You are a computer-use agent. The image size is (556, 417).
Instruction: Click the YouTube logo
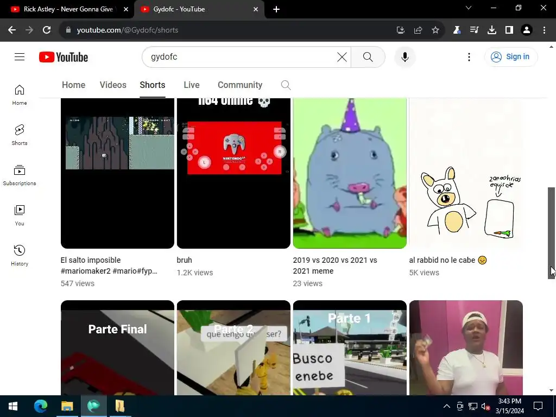pyautogui.click(x=64, y=57)
